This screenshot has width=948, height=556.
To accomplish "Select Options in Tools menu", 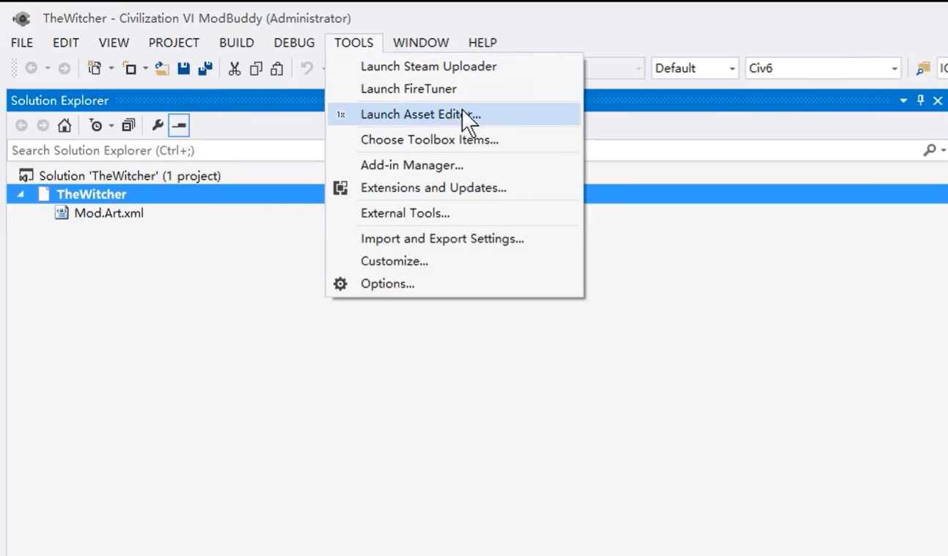I will click(454, 284).
